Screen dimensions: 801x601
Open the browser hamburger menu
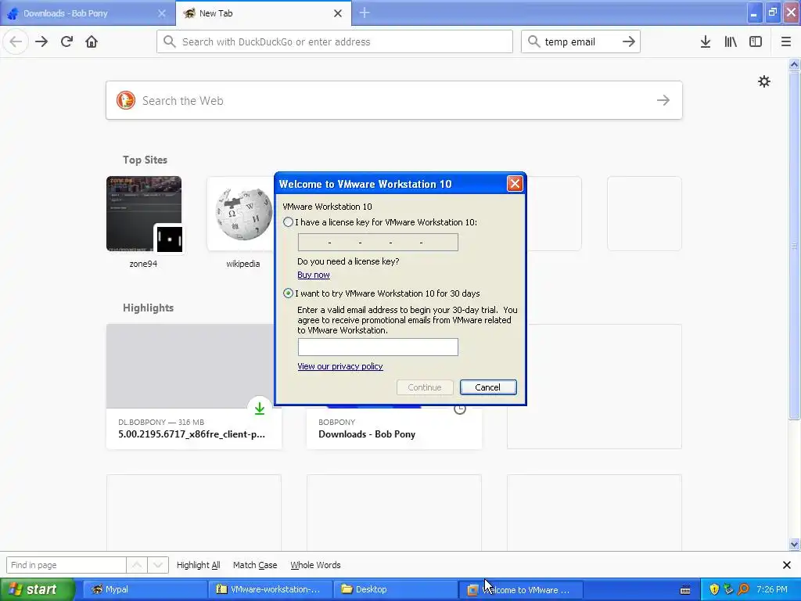(786, 42)
